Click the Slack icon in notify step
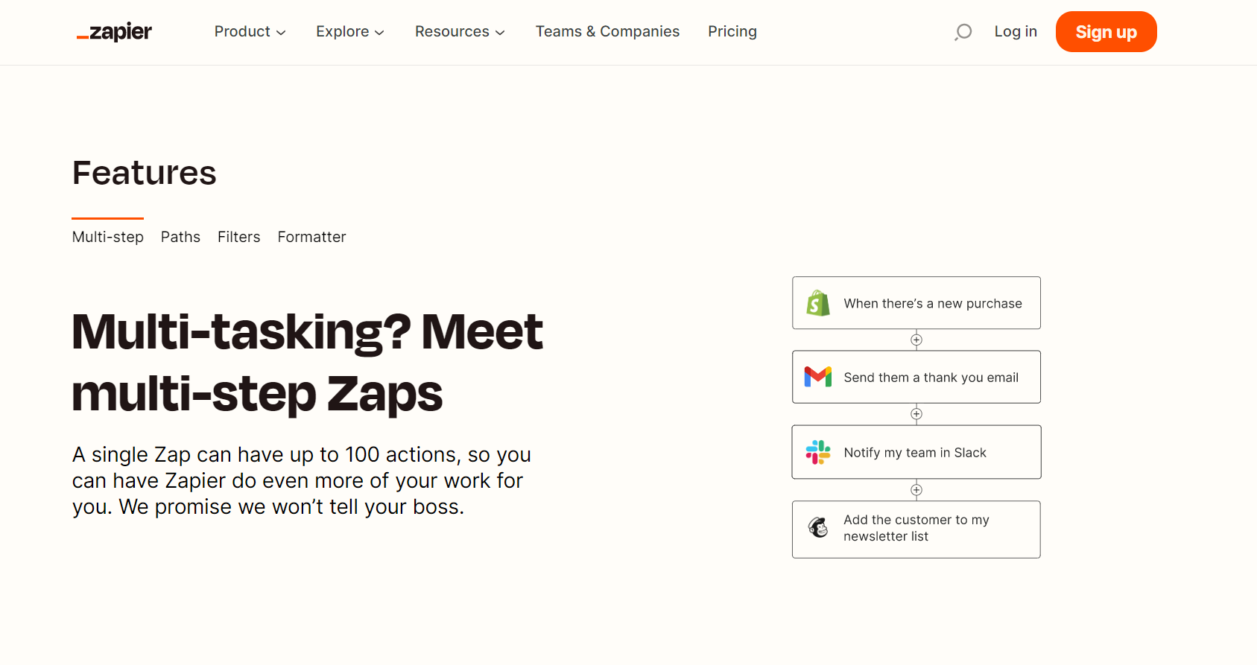This screenshot has height=665, width=1257. (x=818, y=452)
